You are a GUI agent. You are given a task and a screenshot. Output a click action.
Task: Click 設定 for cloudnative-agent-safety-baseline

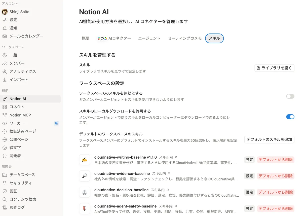pyautogui.click(x=249, y=208)
